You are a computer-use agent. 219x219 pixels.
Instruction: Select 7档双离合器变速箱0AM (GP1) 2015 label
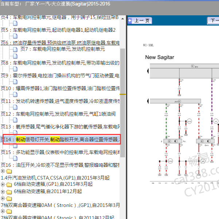pos(60,205)
